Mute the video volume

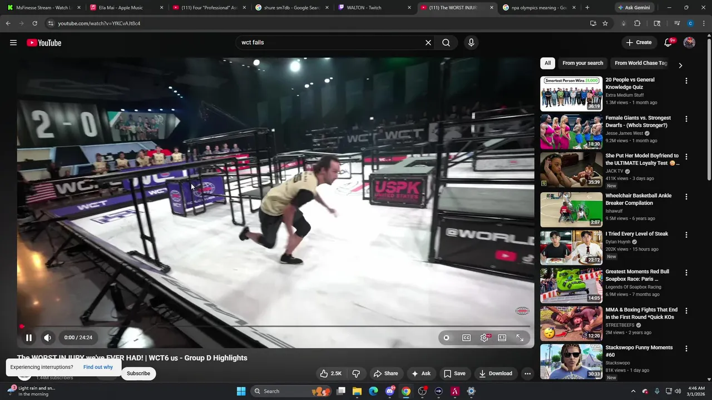pyautogui.click(x=48, y=337)
